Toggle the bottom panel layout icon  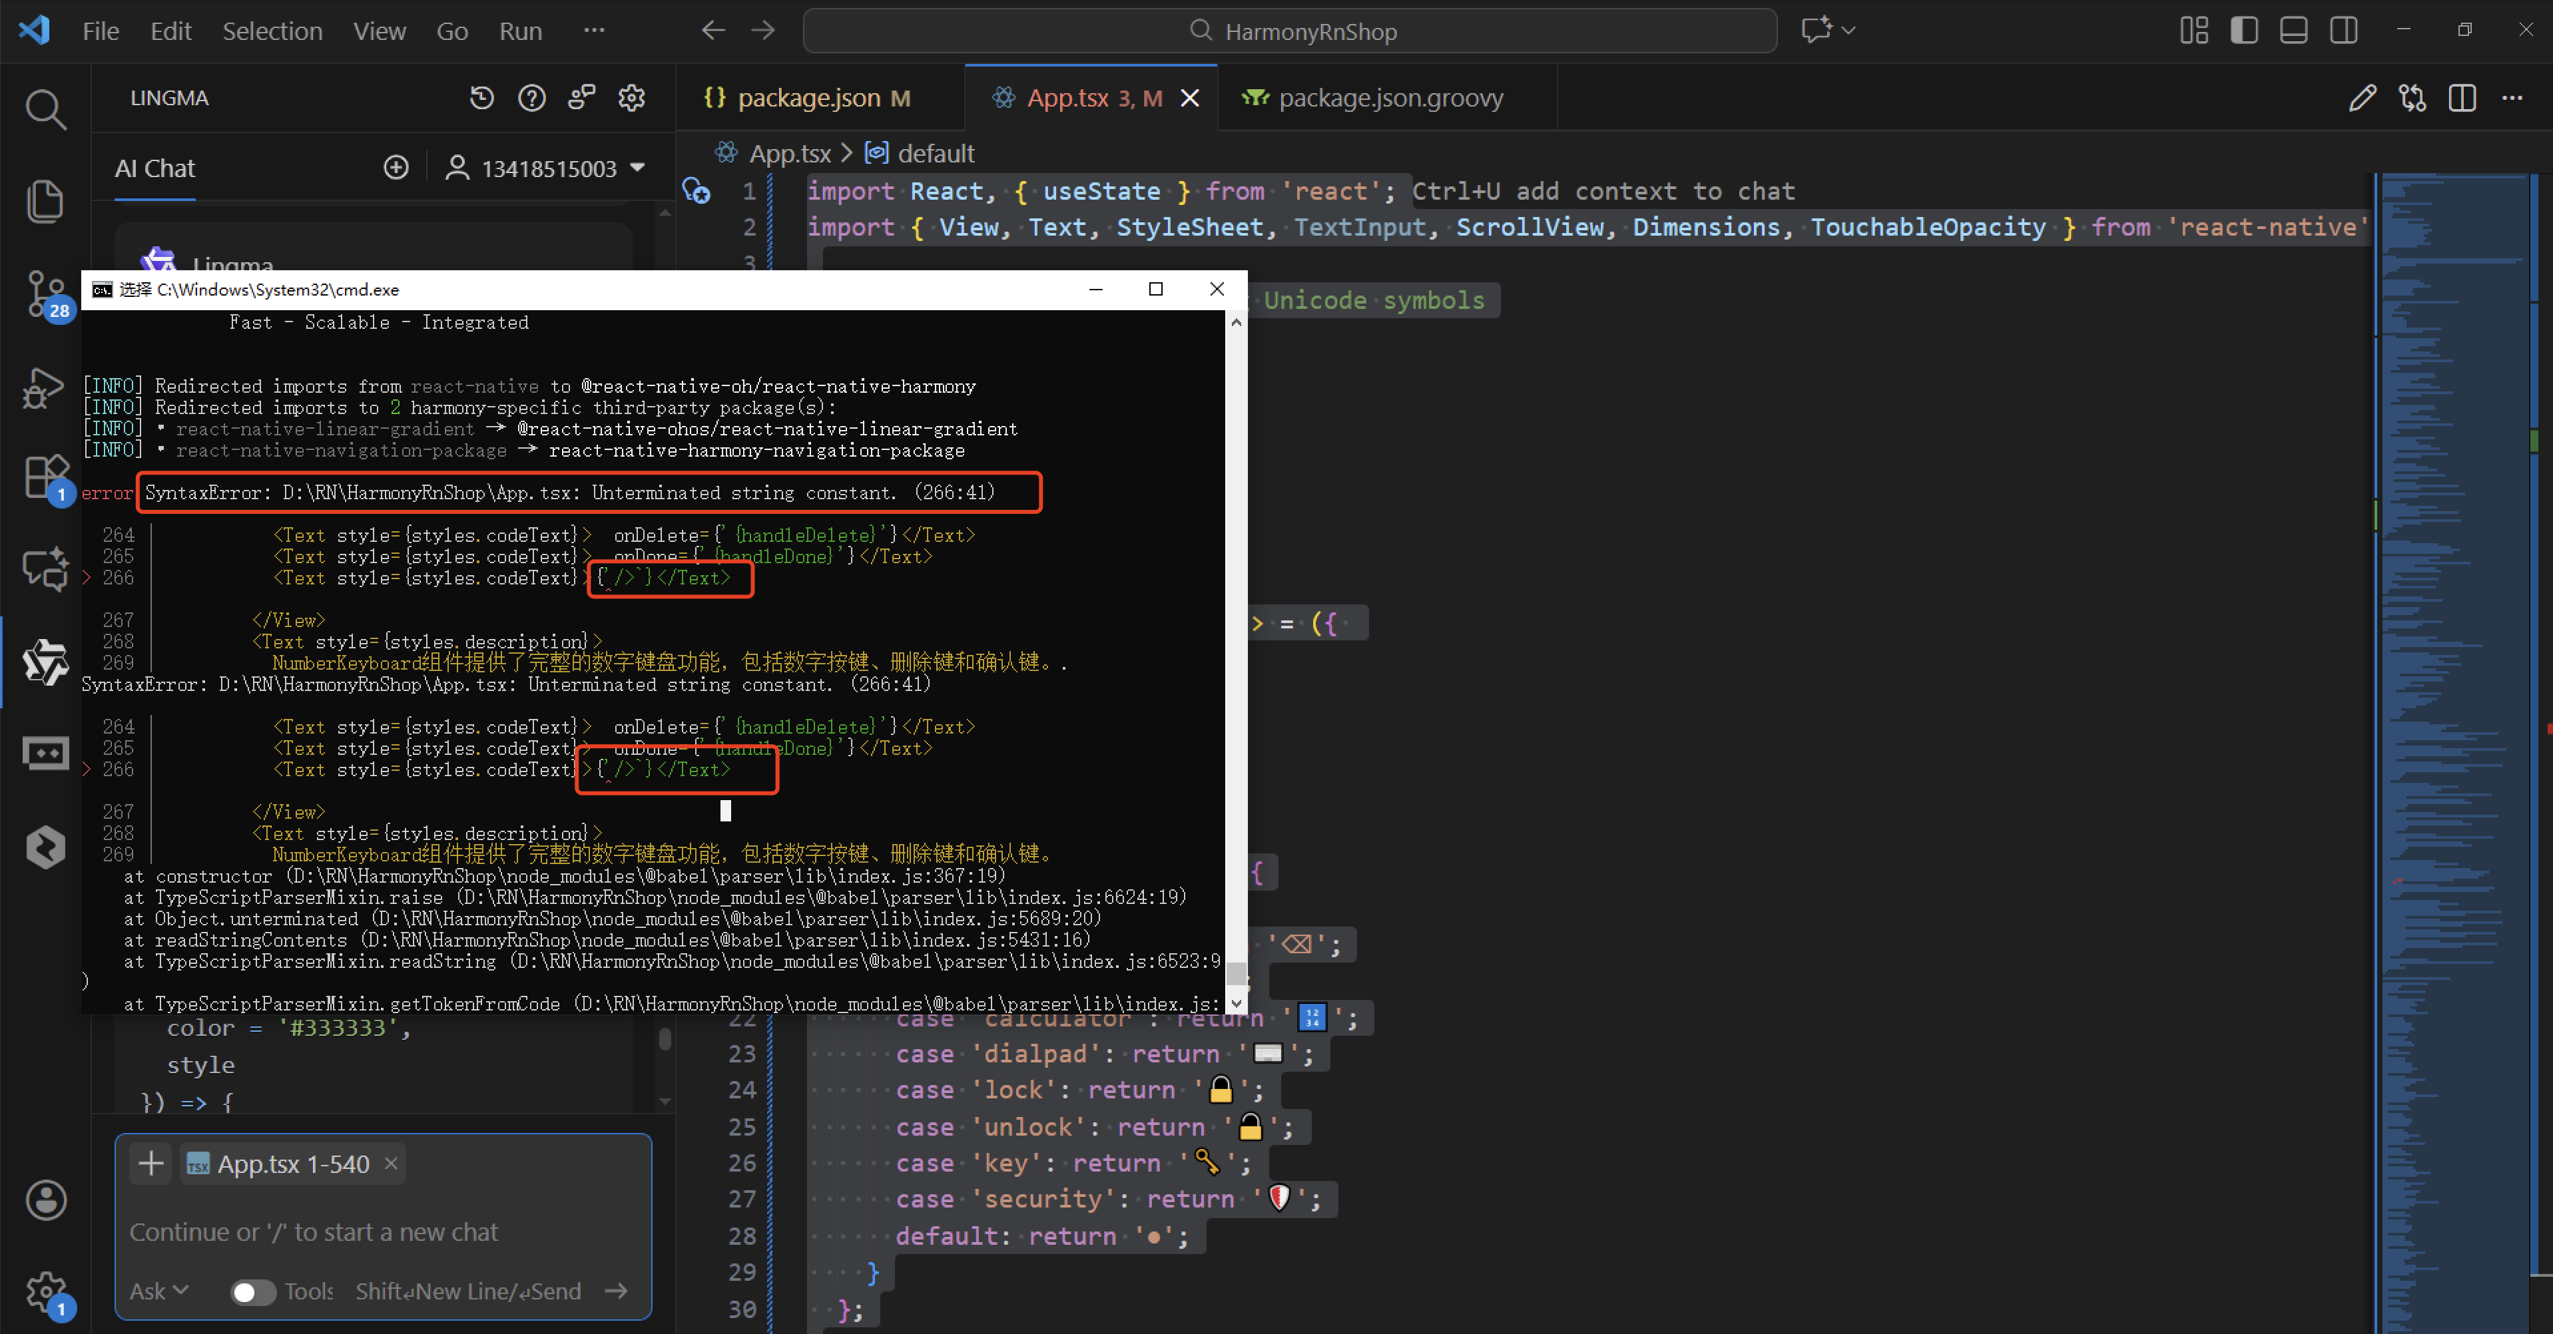(2293, 31)
